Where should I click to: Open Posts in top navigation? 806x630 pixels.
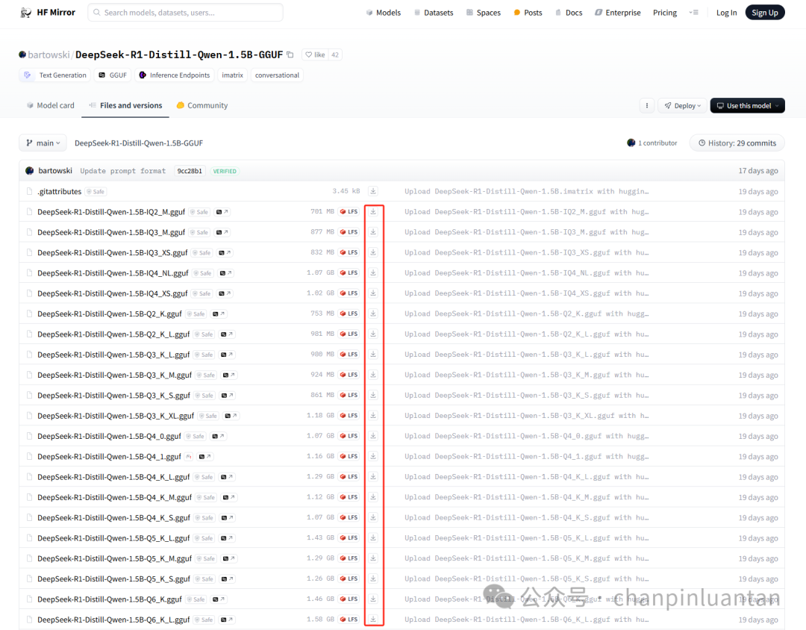point(528,13)
